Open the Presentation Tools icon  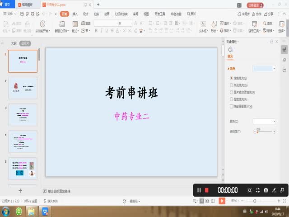[x=254, y=24]
